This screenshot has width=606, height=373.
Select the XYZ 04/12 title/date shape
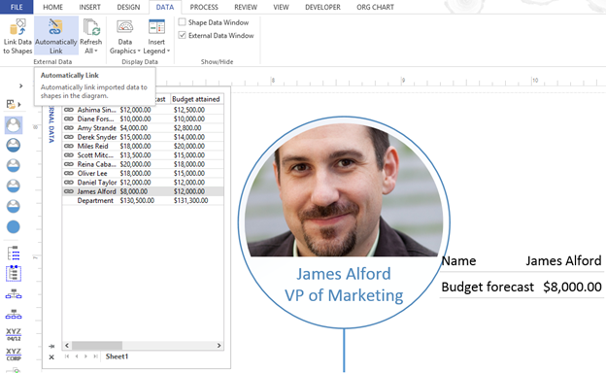14,334
